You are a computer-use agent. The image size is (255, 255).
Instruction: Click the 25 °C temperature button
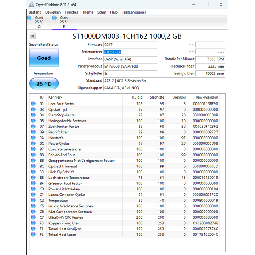click(44, 84)
